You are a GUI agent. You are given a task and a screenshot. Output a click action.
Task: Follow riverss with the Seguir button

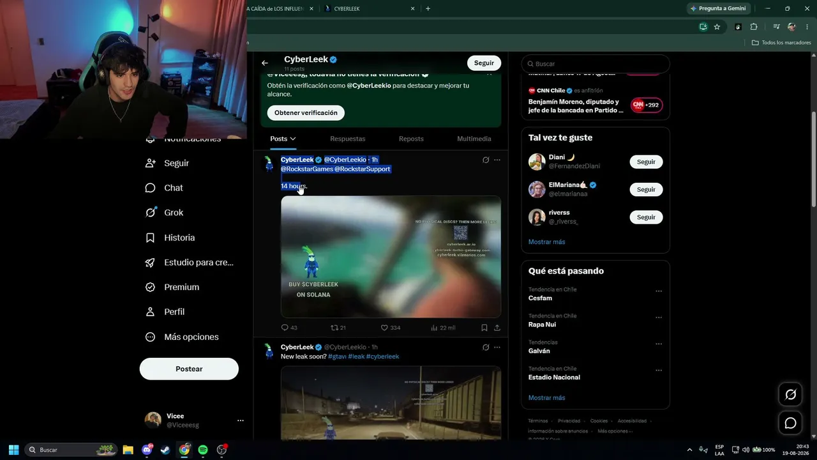coord(646,217)
